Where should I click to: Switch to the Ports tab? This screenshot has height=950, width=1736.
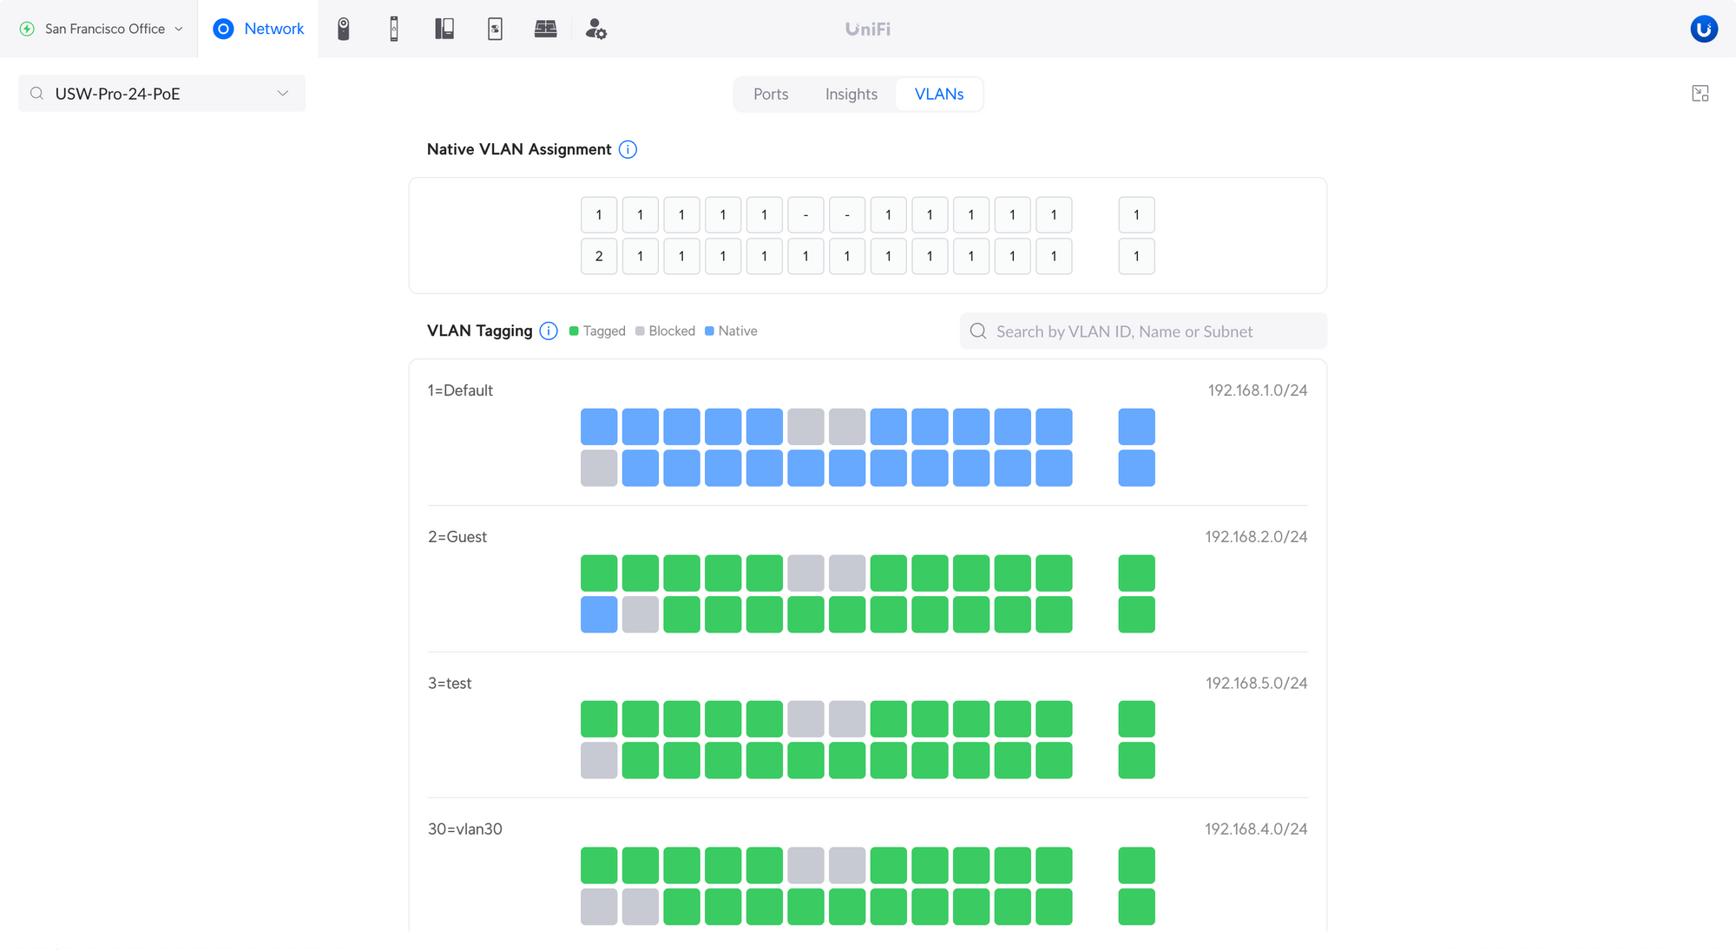click(x=771, y=94)
